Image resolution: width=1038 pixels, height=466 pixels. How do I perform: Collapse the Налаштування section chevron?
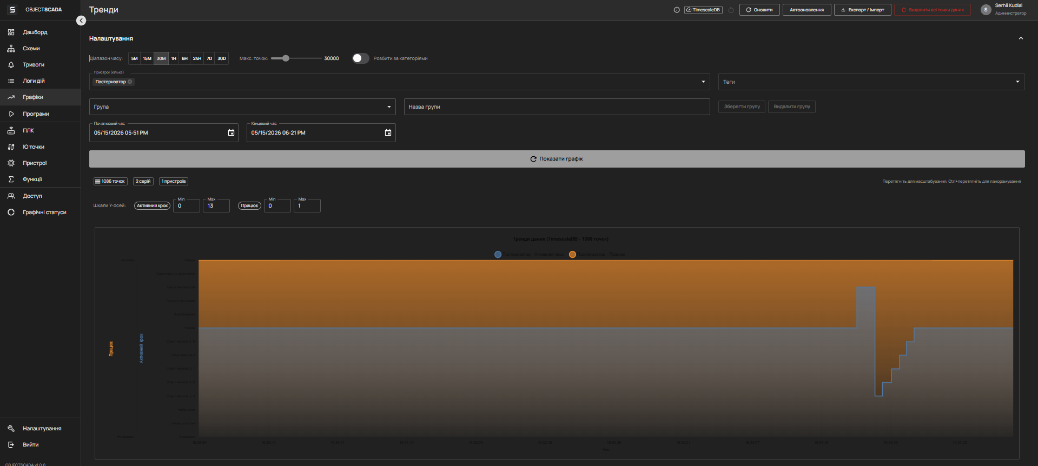click(x=1021, y=38)
